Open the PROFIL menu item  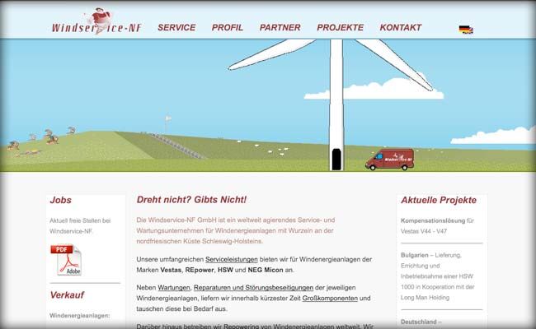tap(228, 27)
